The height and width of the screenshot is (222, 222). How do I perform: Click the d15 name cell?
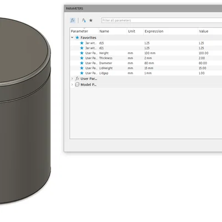(102, 43)
